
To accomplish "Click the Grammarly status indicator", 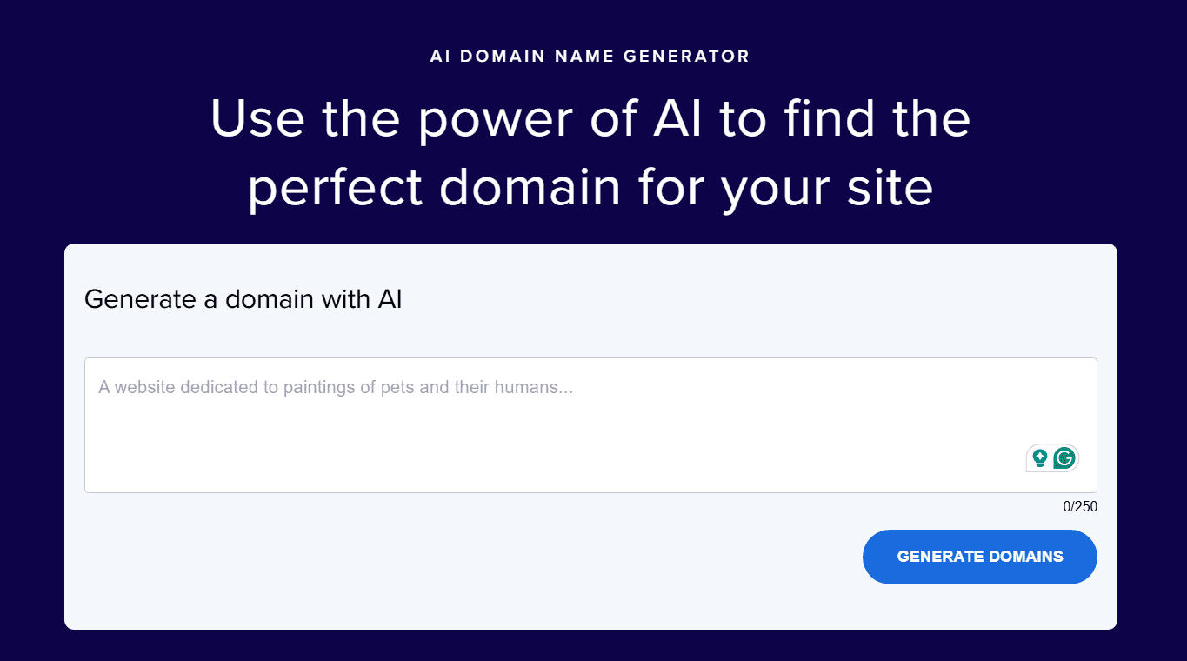I will tap(1064, 457).
